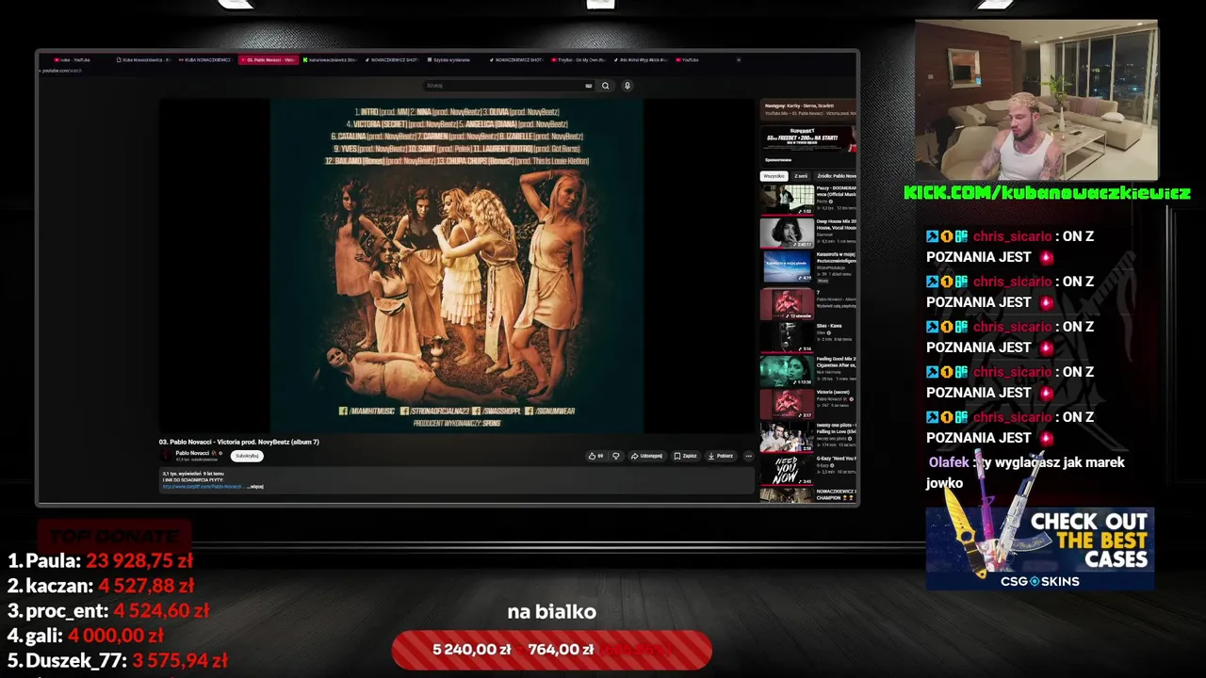Image resolution: width=1206 pixels, height=678 pixels.
Task: Click the Pobierz download button
Action: pos(721,456)
